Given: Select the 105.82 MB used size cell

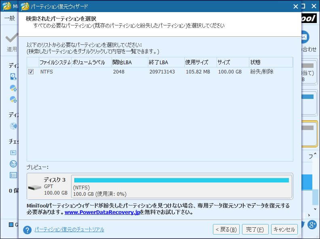Looking at the screenshot, I should click(x=198, y=72).
